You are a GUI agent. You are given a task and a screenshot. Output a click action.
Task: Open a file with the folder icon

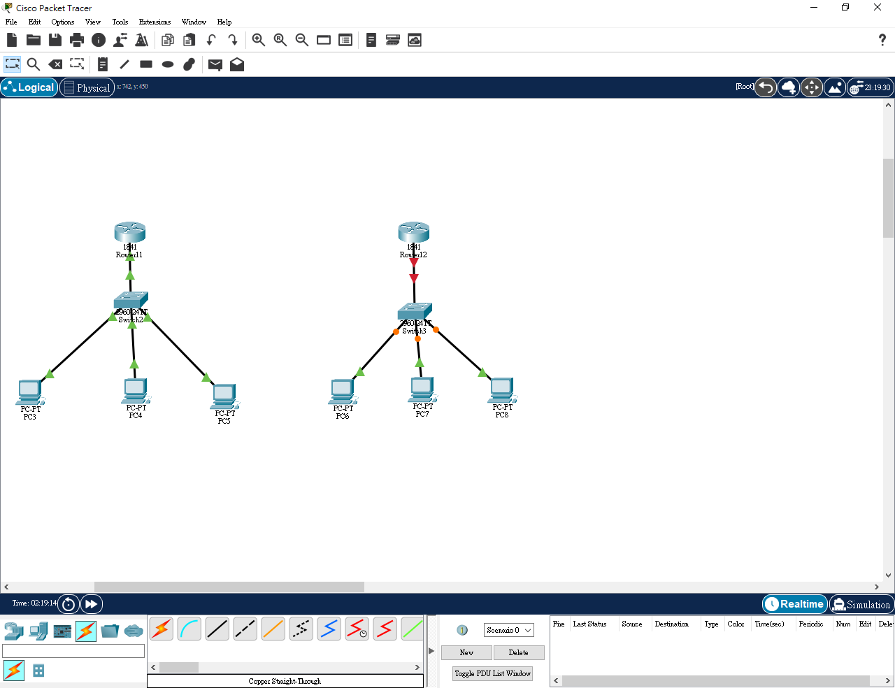coord(34,40)
